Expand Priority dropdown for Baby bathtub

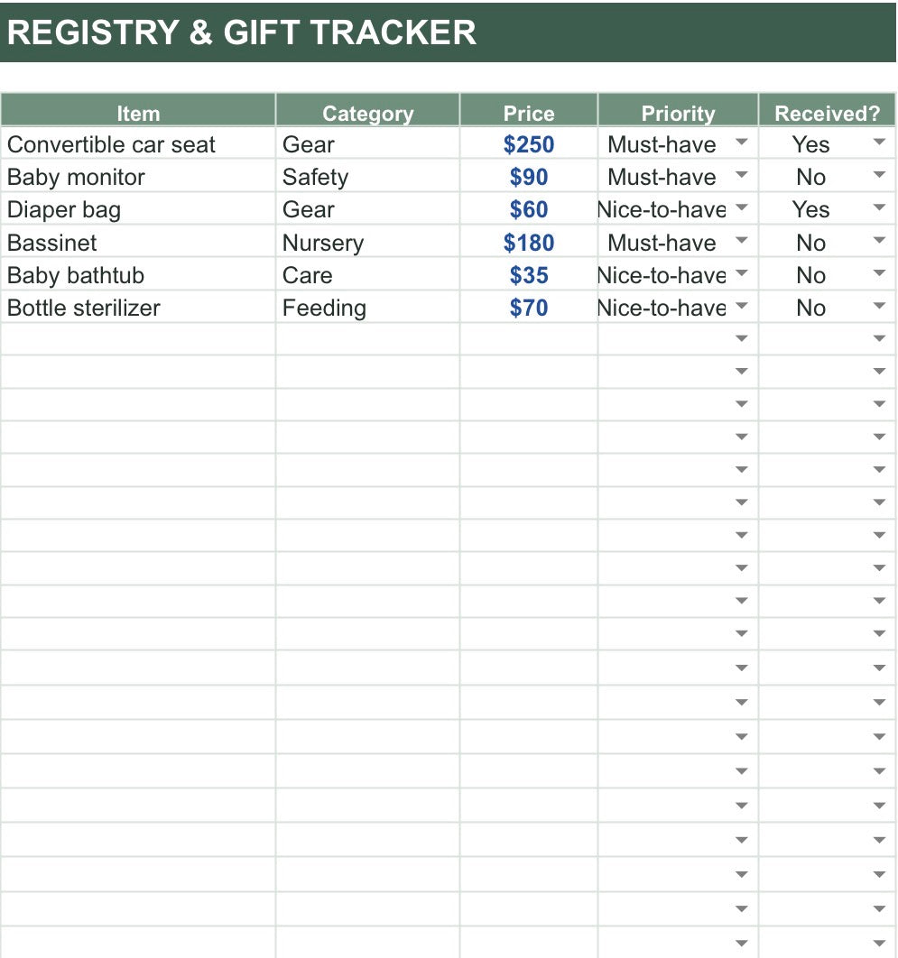click(x=741, y=272)
